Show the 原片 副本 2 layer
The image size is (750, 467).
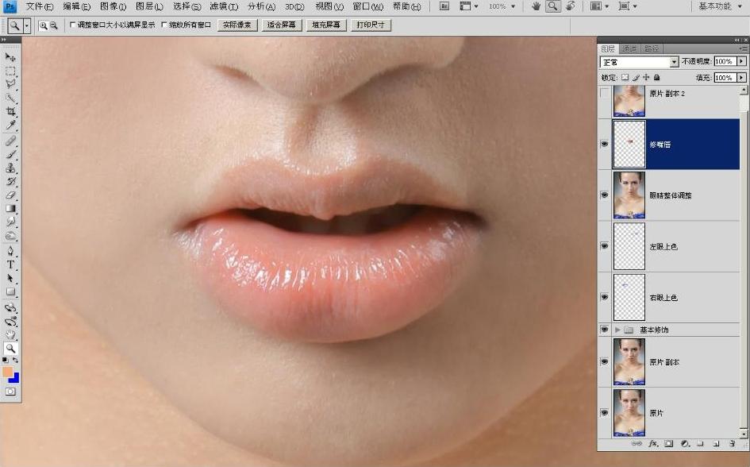pyautogui.click(x=605, y=94)
